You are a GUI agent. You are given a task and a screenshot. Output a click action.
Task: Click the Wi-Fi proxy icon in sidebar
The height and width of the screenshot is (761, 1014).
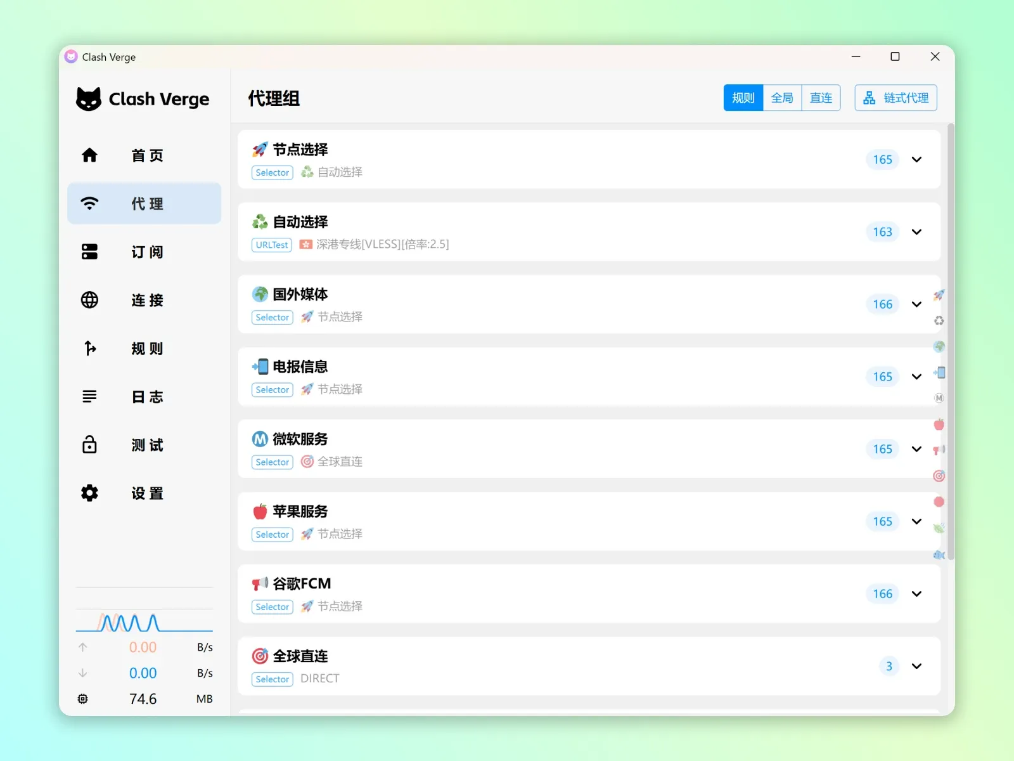tap(89, 204)
